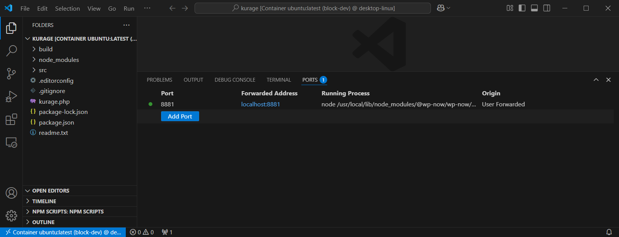Open the View menu

[94, 8]
